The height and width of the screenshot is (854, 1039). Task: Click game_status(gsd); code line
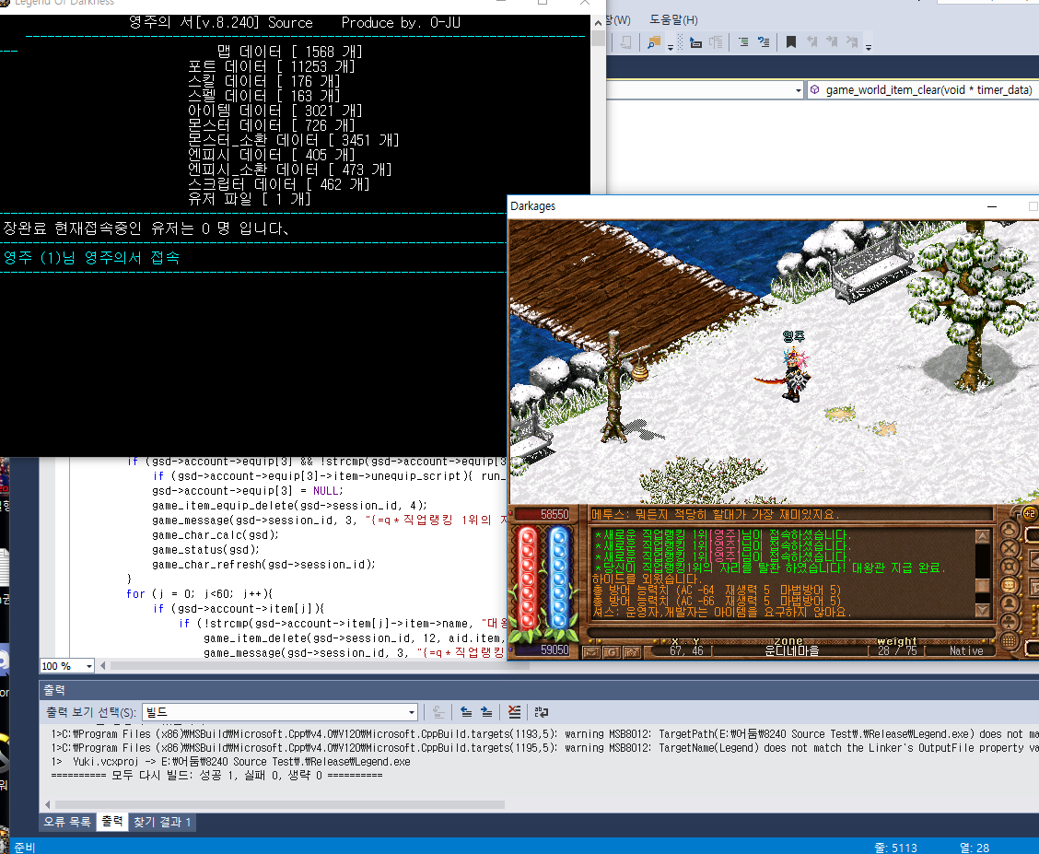point(205,550)
